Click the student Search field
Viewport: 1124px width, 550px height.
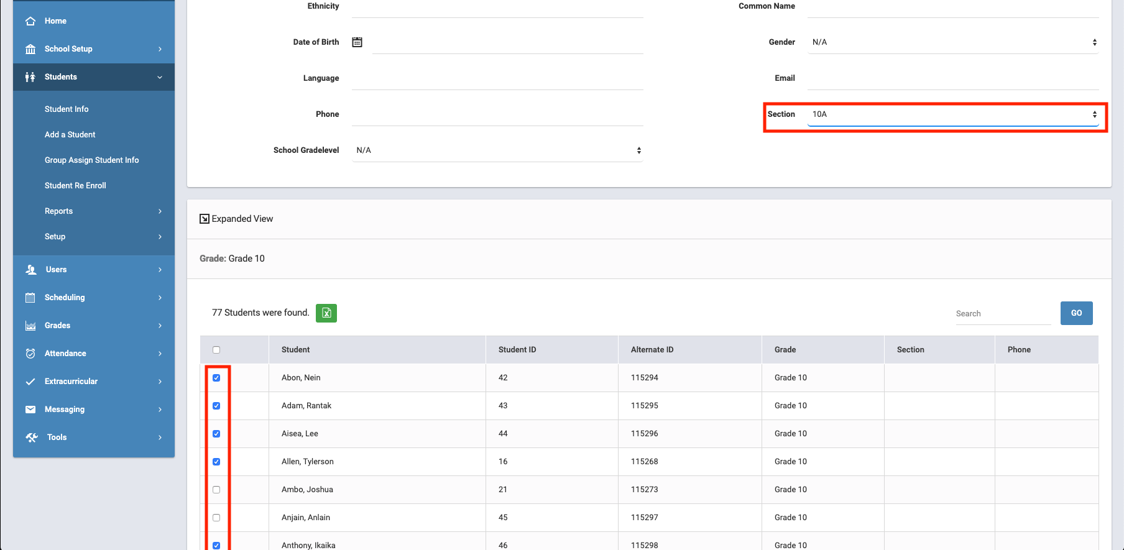coord(1002,314)
